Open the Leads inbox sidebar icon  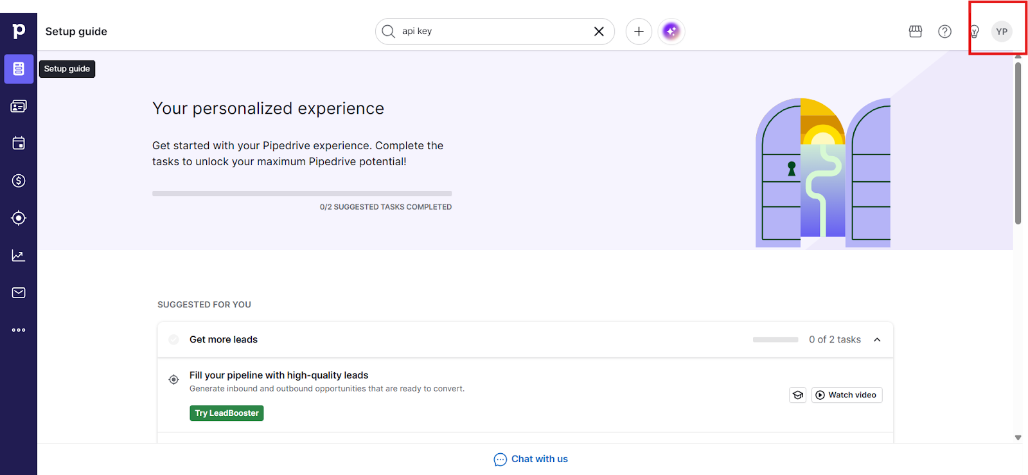[19, 106]
